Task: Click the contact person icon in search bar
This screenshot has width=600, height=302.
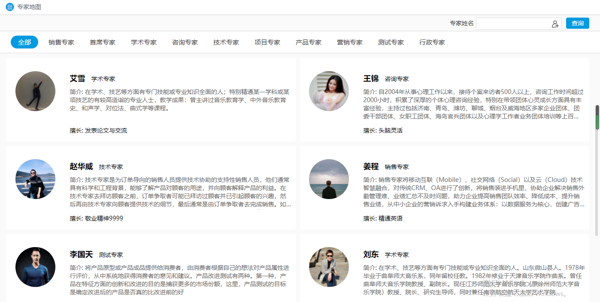Action: (555, 23)
